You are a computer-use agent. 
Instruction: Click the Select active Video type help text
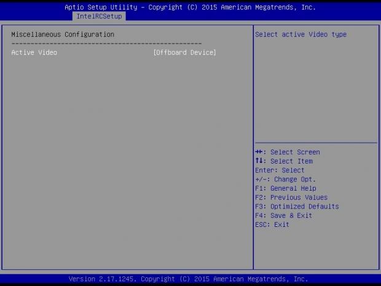pyautogui.click(x=301, y=34)
